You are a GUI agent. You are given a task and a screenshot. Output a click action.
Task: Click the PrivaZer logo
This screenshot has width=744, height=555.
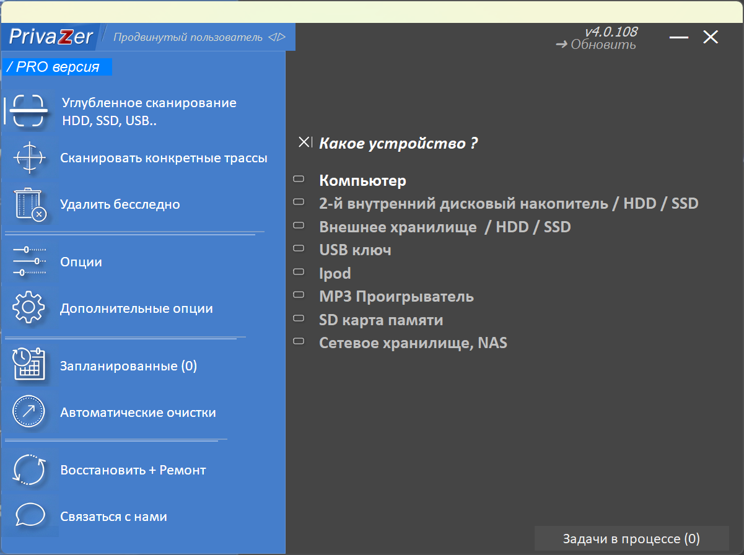[x=51, y=37]
